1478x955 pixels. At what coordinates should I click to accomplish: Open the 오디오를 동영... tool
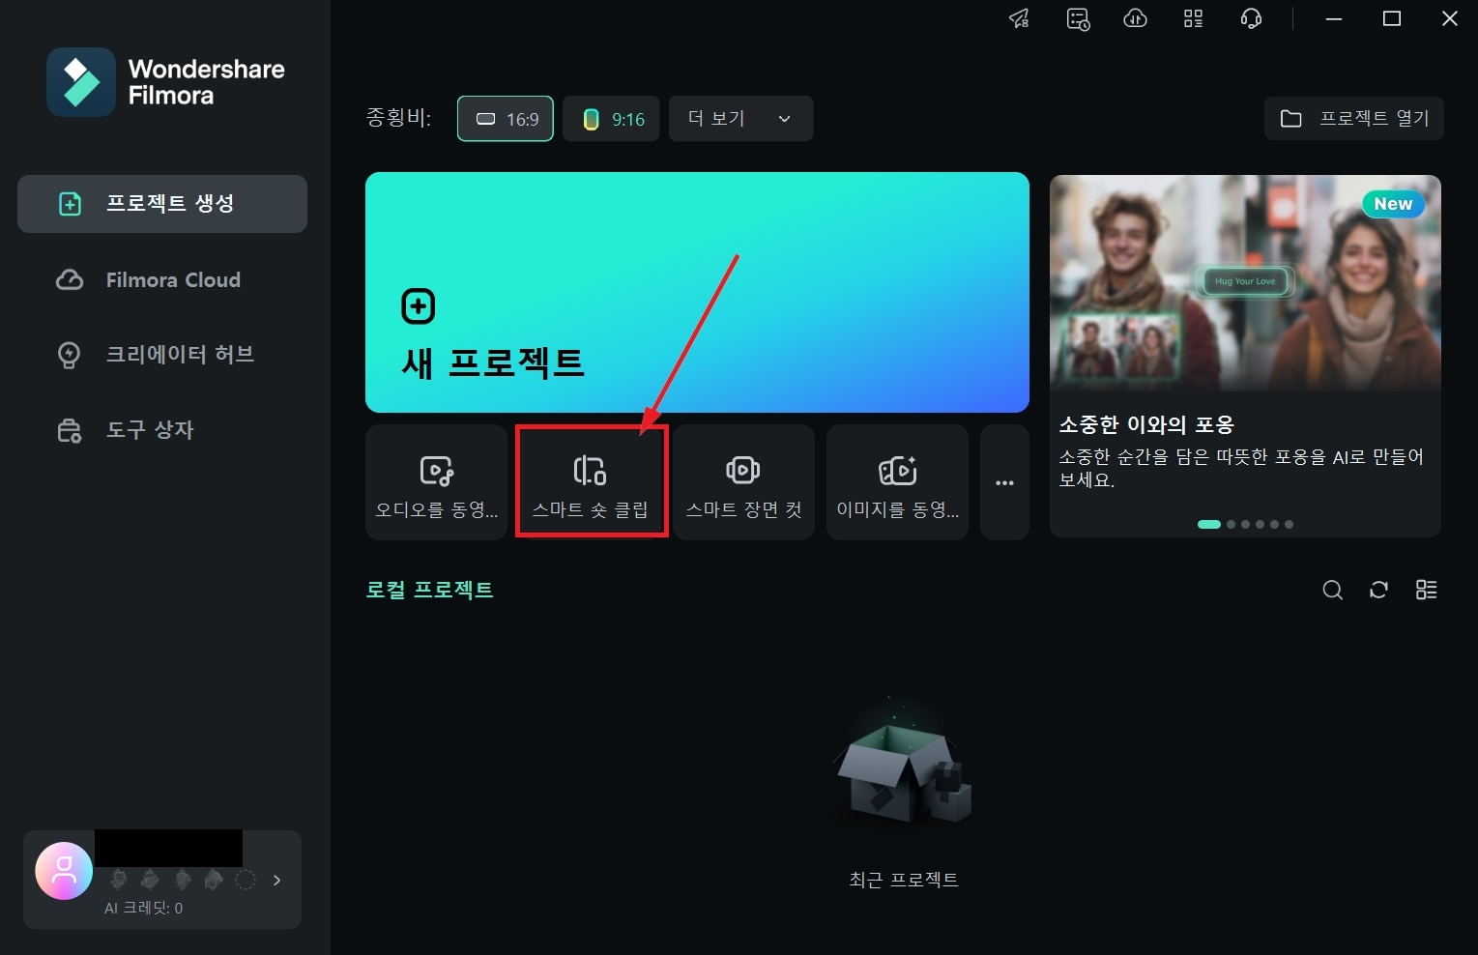437,482
